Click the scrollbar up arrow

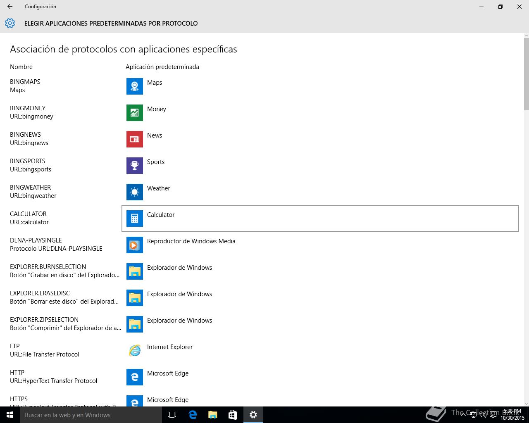(526, 36)
